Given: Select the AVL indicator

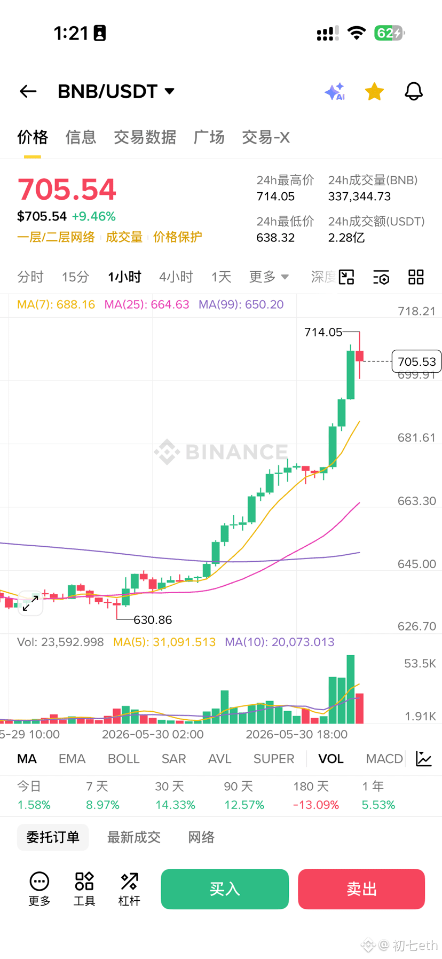Looking at the screenshot, I should point(219,759).
